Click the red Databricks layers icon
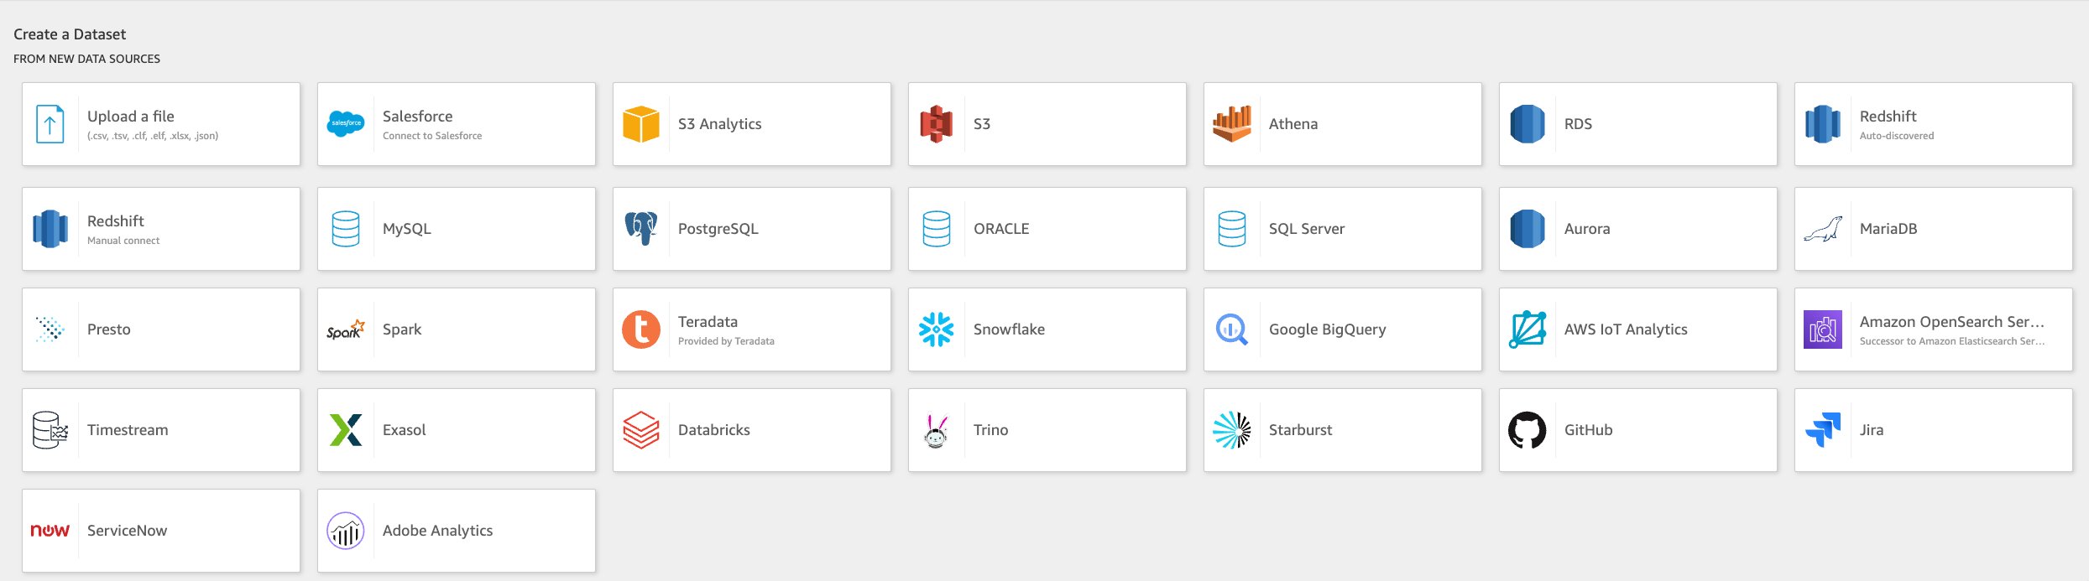This screenshot has height=581, width=2089. [x=641, y=430]
